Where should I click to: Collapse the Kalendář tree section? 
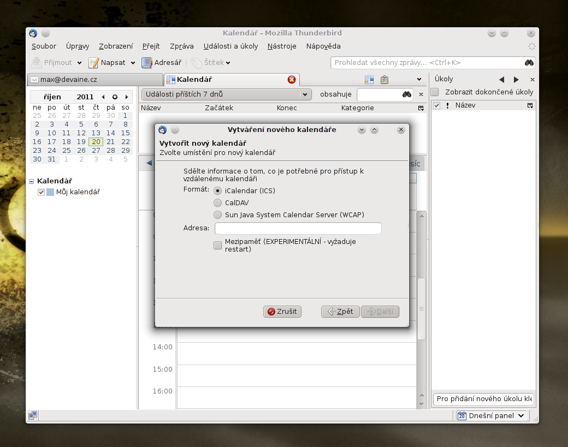pyautogui.click(x=32, y=181)
